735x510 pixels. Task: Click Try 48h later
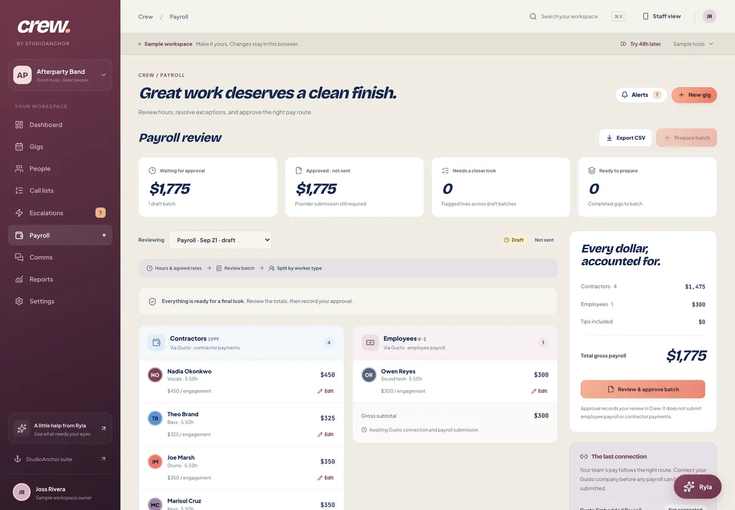pyautogui.click(x=641, y=44)
